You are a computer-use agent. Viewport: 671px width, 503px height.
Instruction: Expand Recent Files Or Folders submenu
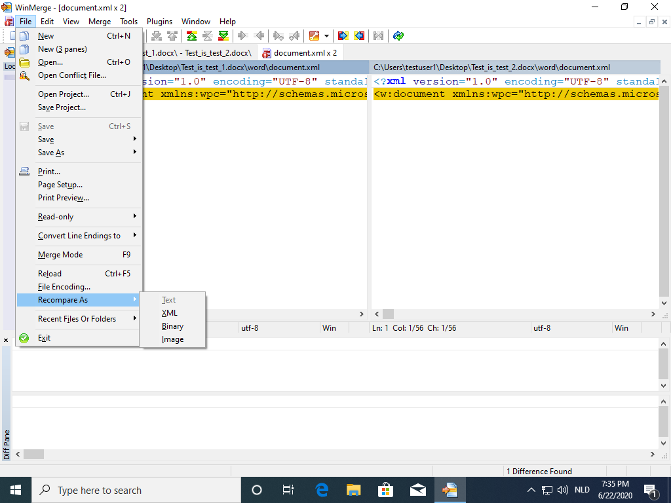79,319
